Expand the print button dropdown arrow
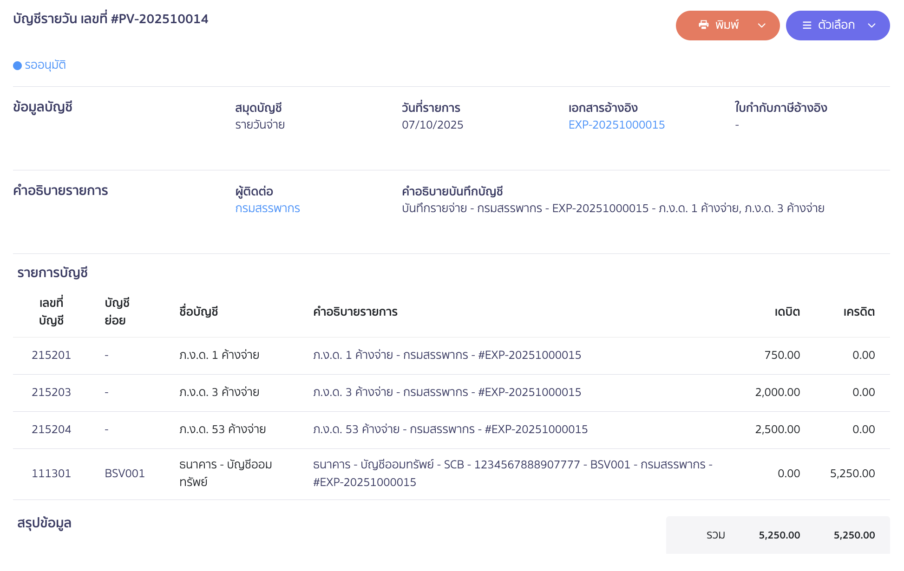904x571 pixels. [762, 26]
